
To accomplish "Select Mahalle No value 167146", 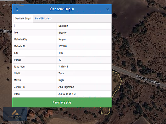I will (x=63, y=46).
